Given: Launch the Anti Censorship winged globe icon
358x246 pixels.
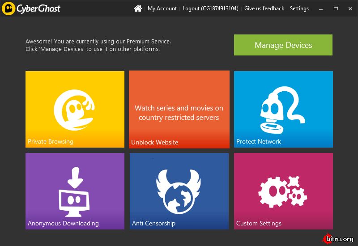Looking at the screenshot, I should [x=179, y=191].
